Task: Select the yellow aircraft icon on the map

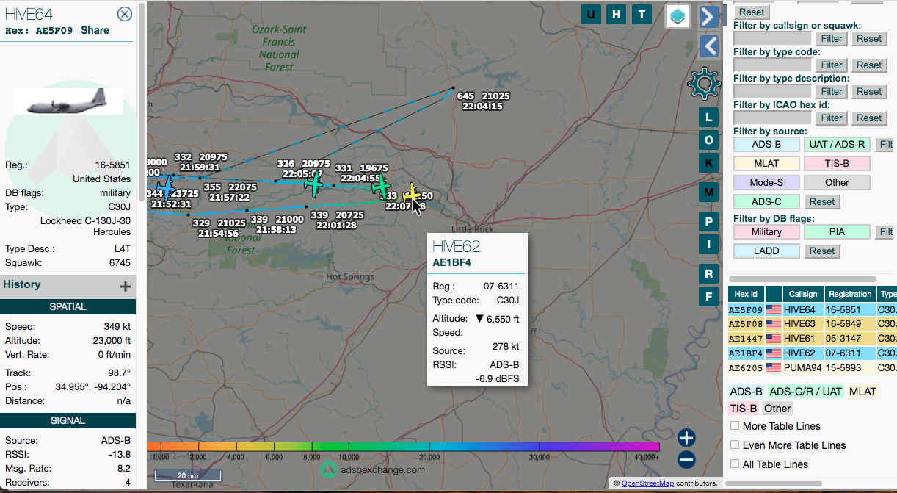Action: 412,193
